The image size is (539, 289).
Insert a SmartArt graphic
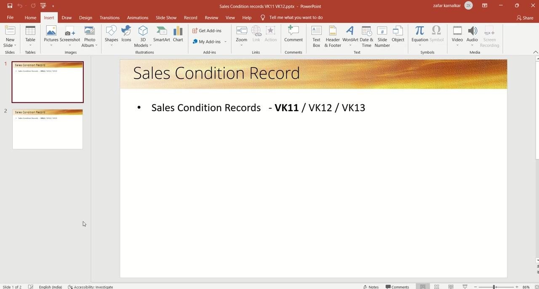162,34
